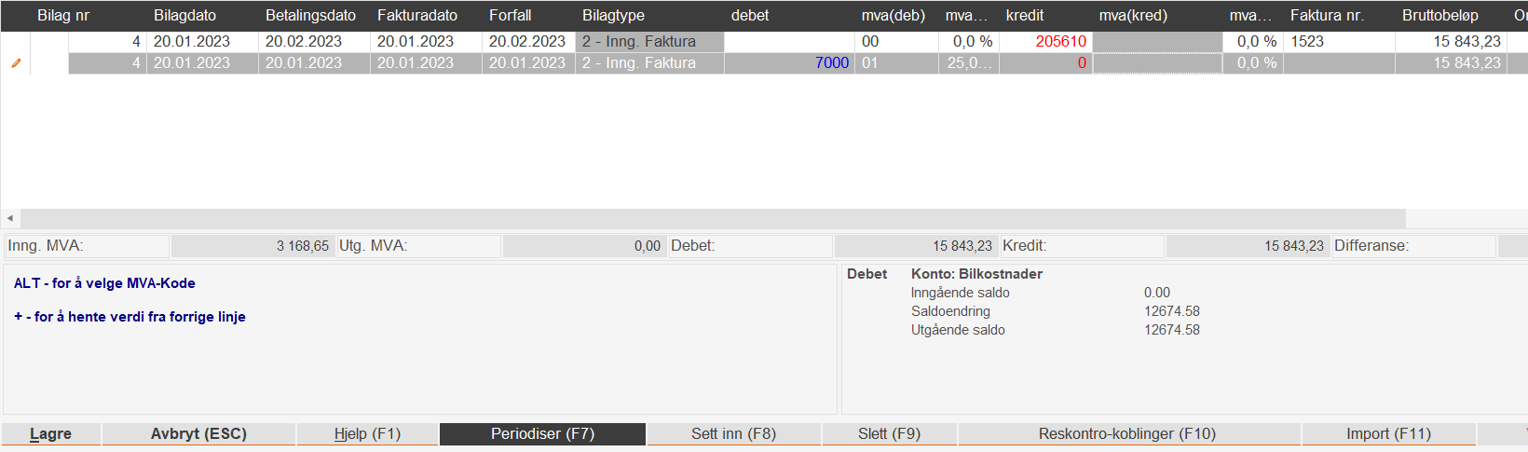This screenshot has height=452, width=1528.
Task: Open Hjelp (F1)
Action: [367, 434]
